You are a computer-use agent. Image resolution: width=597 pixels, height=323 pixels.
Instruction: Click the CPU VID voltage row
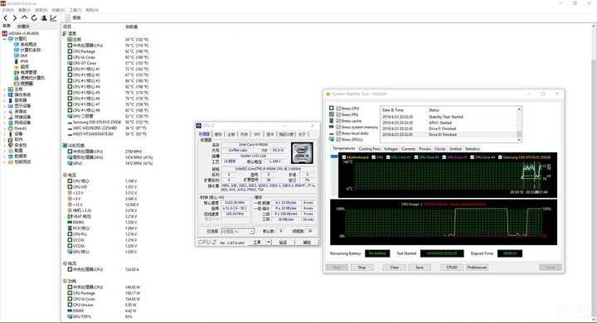pyautogui.click(x=104, y=187)
